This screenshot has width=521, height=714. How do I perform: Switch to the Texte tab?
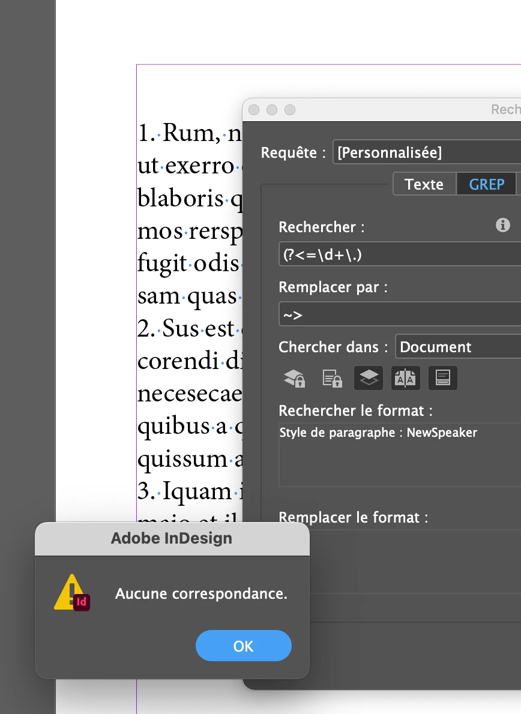pos(424,184)
